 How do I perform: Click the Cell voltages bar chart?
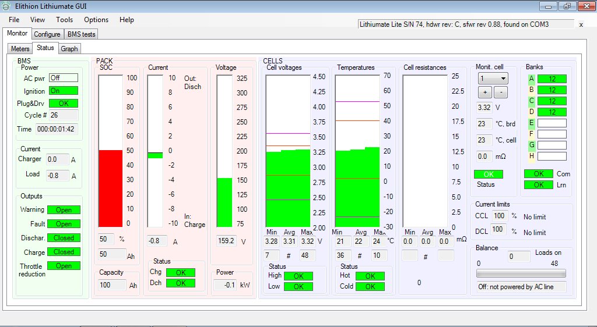coord(288,151)
